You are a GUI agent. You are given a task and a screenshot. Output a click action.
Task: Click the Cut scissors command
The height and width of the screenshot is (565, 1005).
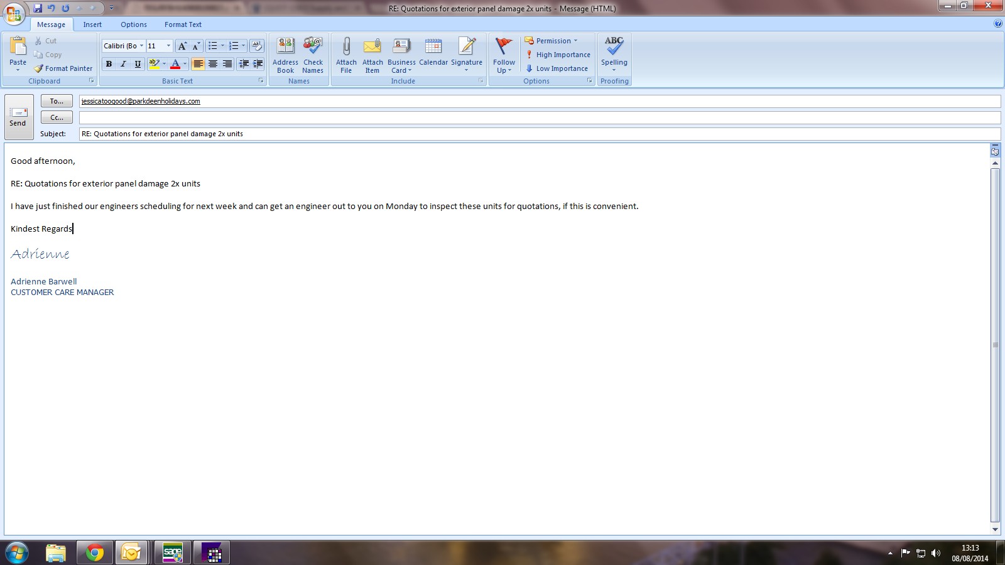coord(45,41)
